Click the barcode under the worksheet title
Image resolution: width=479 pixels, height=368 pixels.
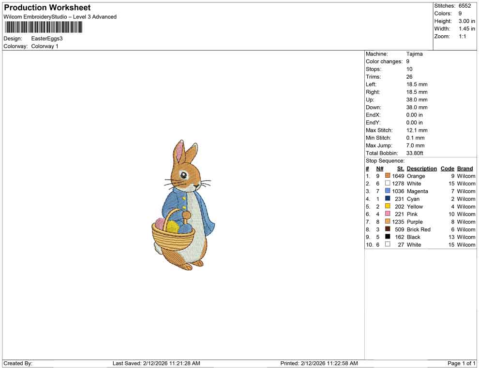tap(43, 28)
